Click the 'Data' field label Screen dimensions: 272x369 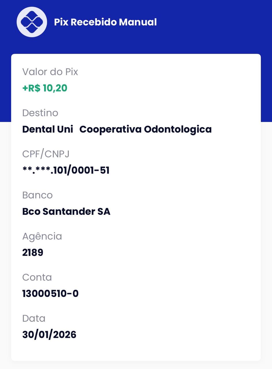click(34, 318)
